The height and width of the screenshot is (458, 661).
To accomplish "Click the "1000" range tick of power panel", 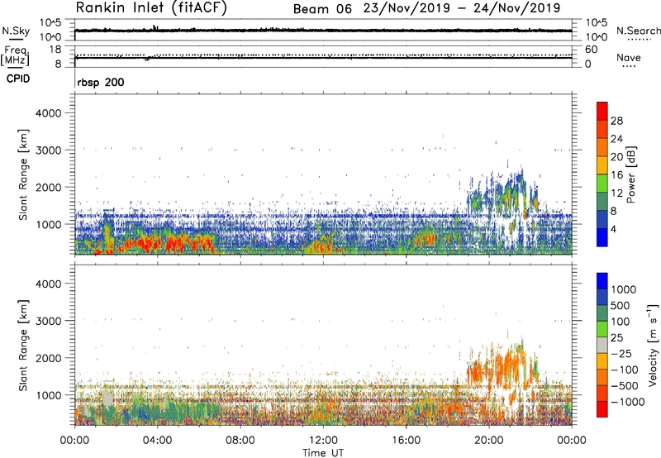I will tap(49, 224).
